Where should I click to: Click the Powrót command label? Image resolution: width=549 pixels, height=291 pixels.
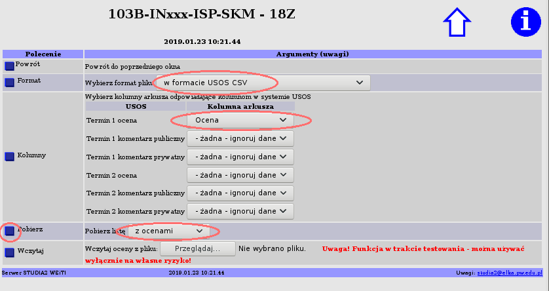(x=28, y=64)
